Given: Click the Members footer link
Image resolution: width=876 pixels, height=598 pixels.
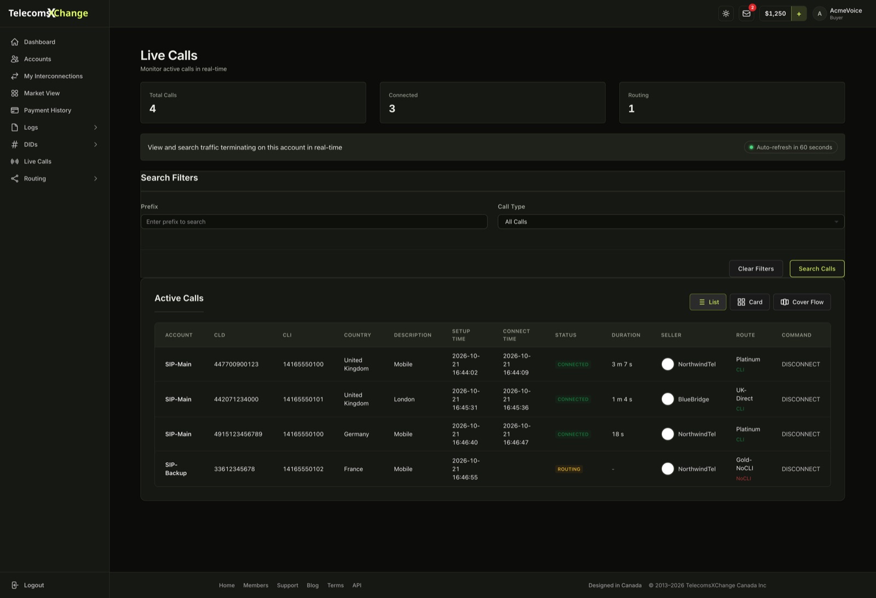Looking at the screenshot, I should coord(256,585).
